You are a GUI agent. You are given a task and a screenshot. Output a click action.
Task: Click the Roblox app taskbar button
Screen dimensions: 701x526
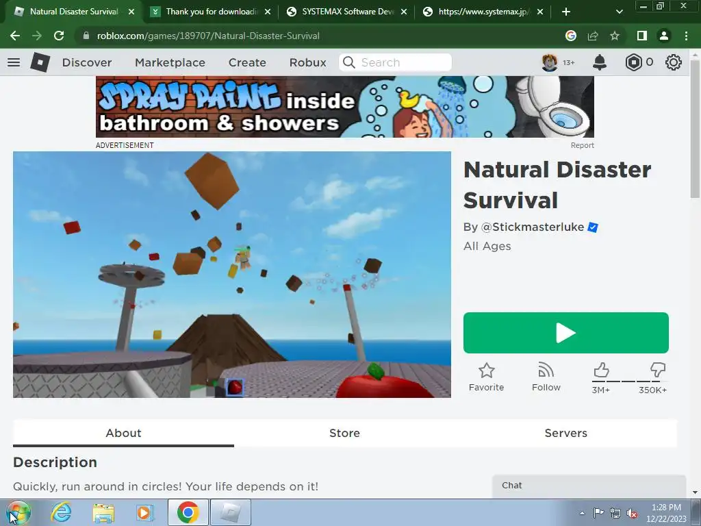point(231,512)
